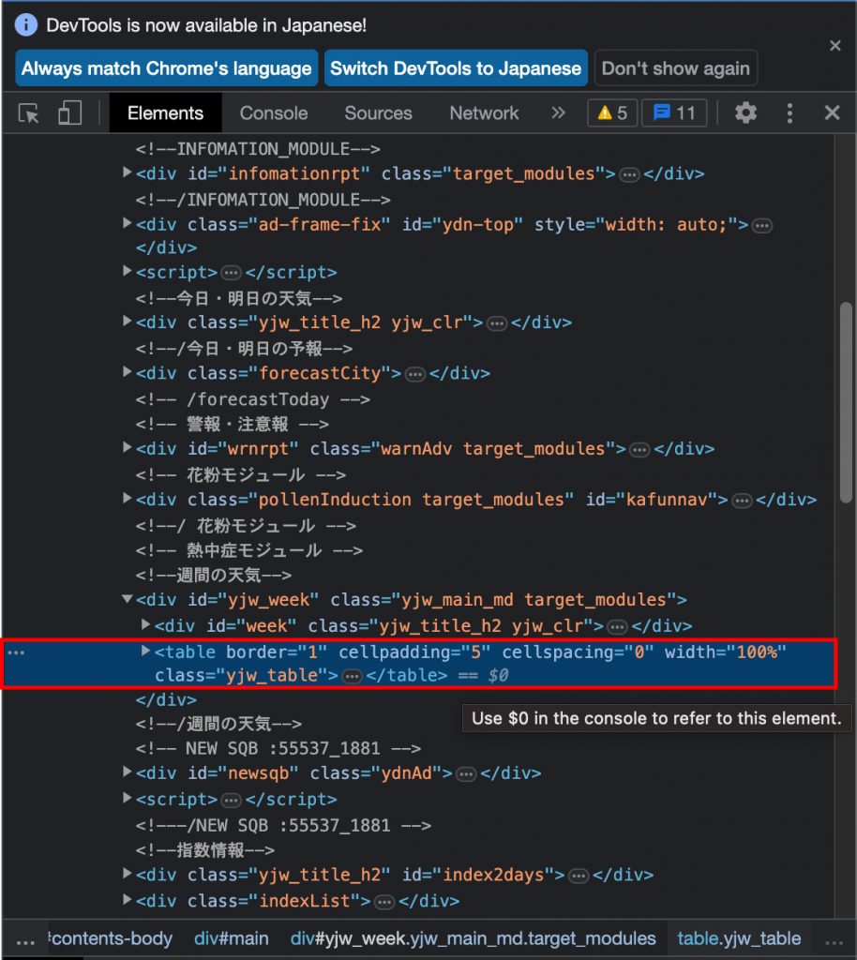The width and height of the screenshot is (857, 960).
Task: Toggle the device toolbar emulation icon
Action: 69,112
